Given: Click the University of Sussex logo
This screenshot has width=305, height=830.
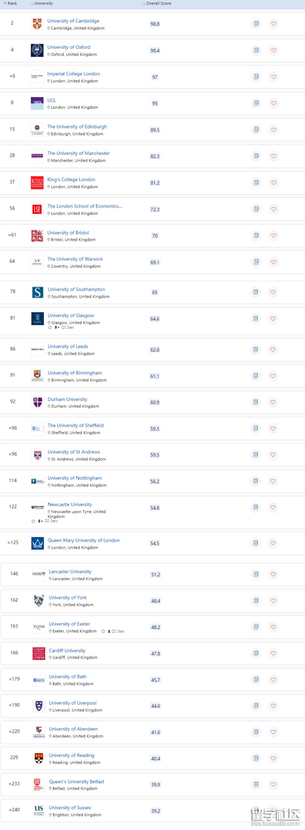Looking at the screenshot, I should 39,810.
